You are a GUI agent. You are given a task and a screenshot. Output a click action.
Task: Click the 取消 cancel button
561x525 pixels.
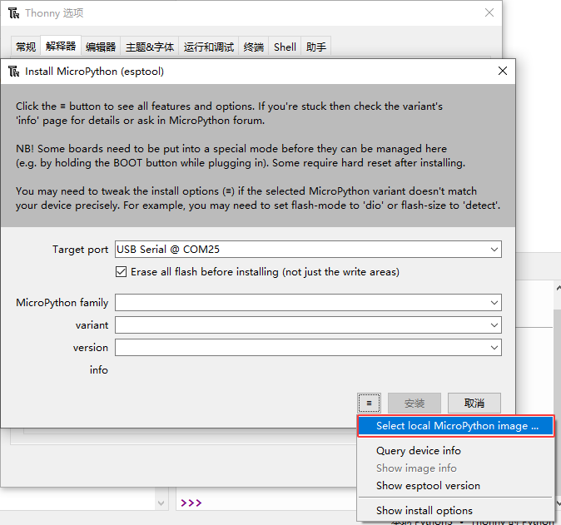[474, 403]
